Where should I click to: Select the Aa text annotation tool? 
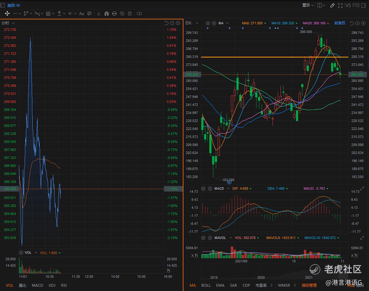point(82,14)
